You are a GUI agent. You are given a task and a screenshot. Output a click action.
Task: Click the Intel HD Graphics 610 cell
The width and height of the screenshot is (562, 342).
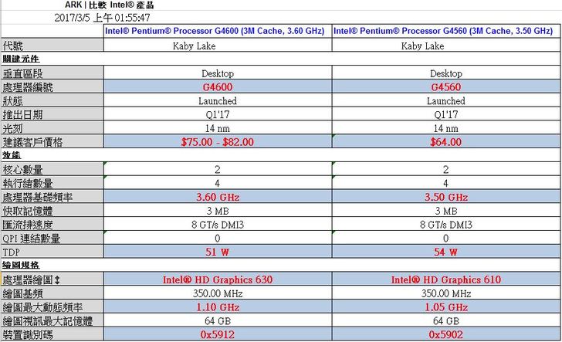[446, 279]
